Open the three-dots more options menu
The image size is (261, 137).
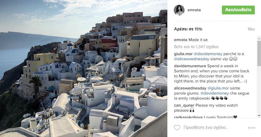click(251, 128)
